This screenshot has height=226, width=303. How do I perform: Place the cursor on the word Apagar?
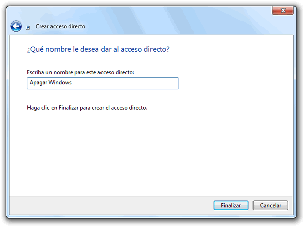coord(38,83)
